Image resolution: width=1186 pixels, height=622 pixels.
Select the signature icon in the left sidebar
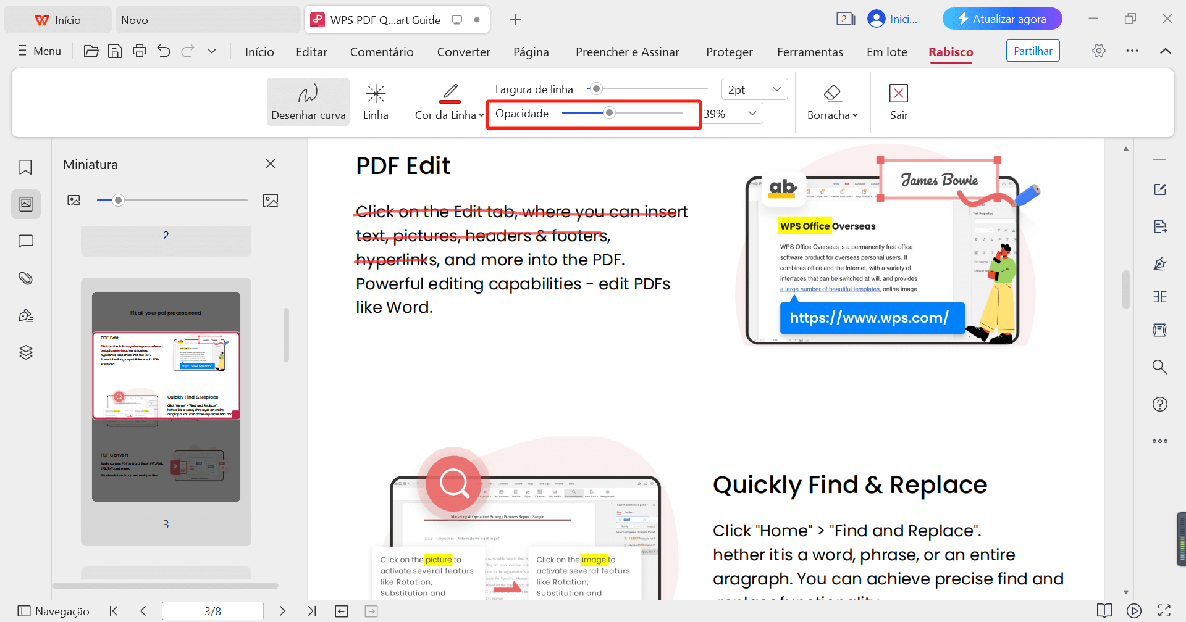pos(25,315)
